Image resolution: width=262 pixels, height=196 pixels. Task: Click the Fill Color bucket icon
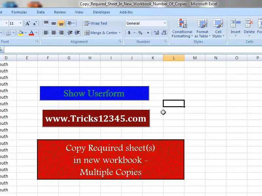click(x=21, y=32)
